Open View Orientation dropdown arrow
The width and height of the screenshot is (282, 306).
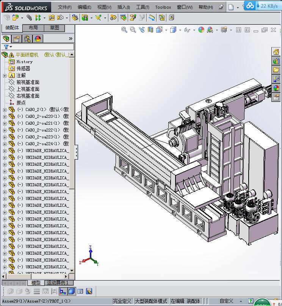pyautogui.click(x=166, y=30)
